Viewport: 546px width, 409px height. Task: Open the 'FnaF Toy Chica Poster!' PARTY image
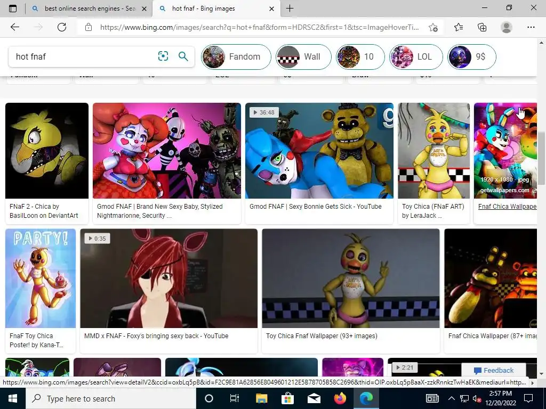[x=41, y=278]
